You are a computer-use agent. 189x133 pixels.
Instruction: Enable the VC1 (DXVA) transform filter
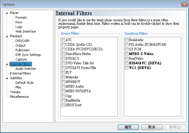126,68
